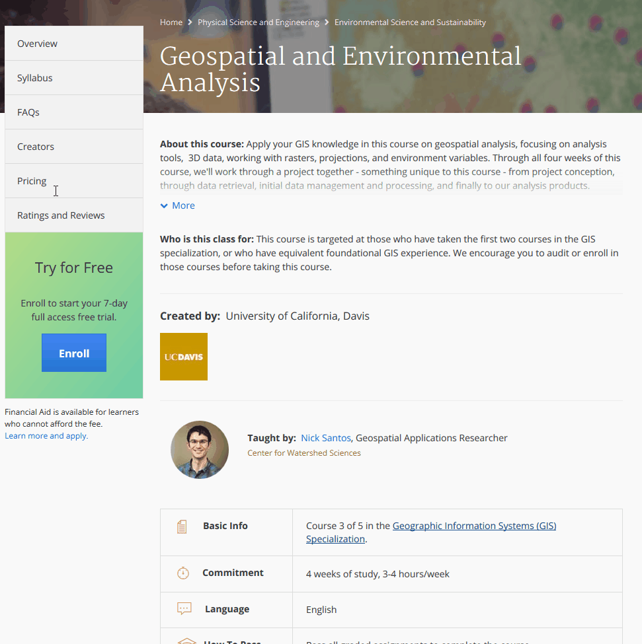The width and height of the screenshot is (642, 644).
Task: Open the Overview sidebar section
Action: coord(74,44)
